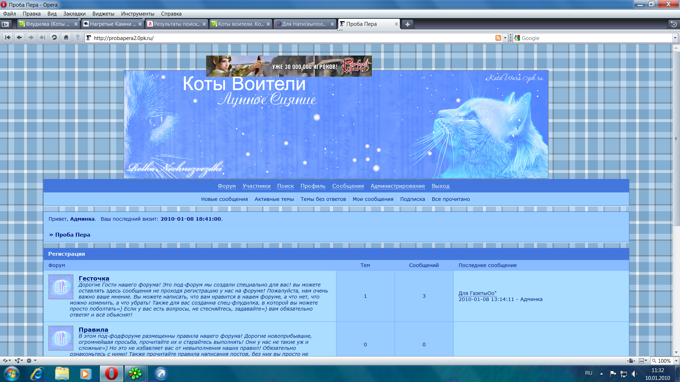Viewport: 680px width, 382px height.
Task: Open the Сообщения link
Action: (x=348, y=186)
